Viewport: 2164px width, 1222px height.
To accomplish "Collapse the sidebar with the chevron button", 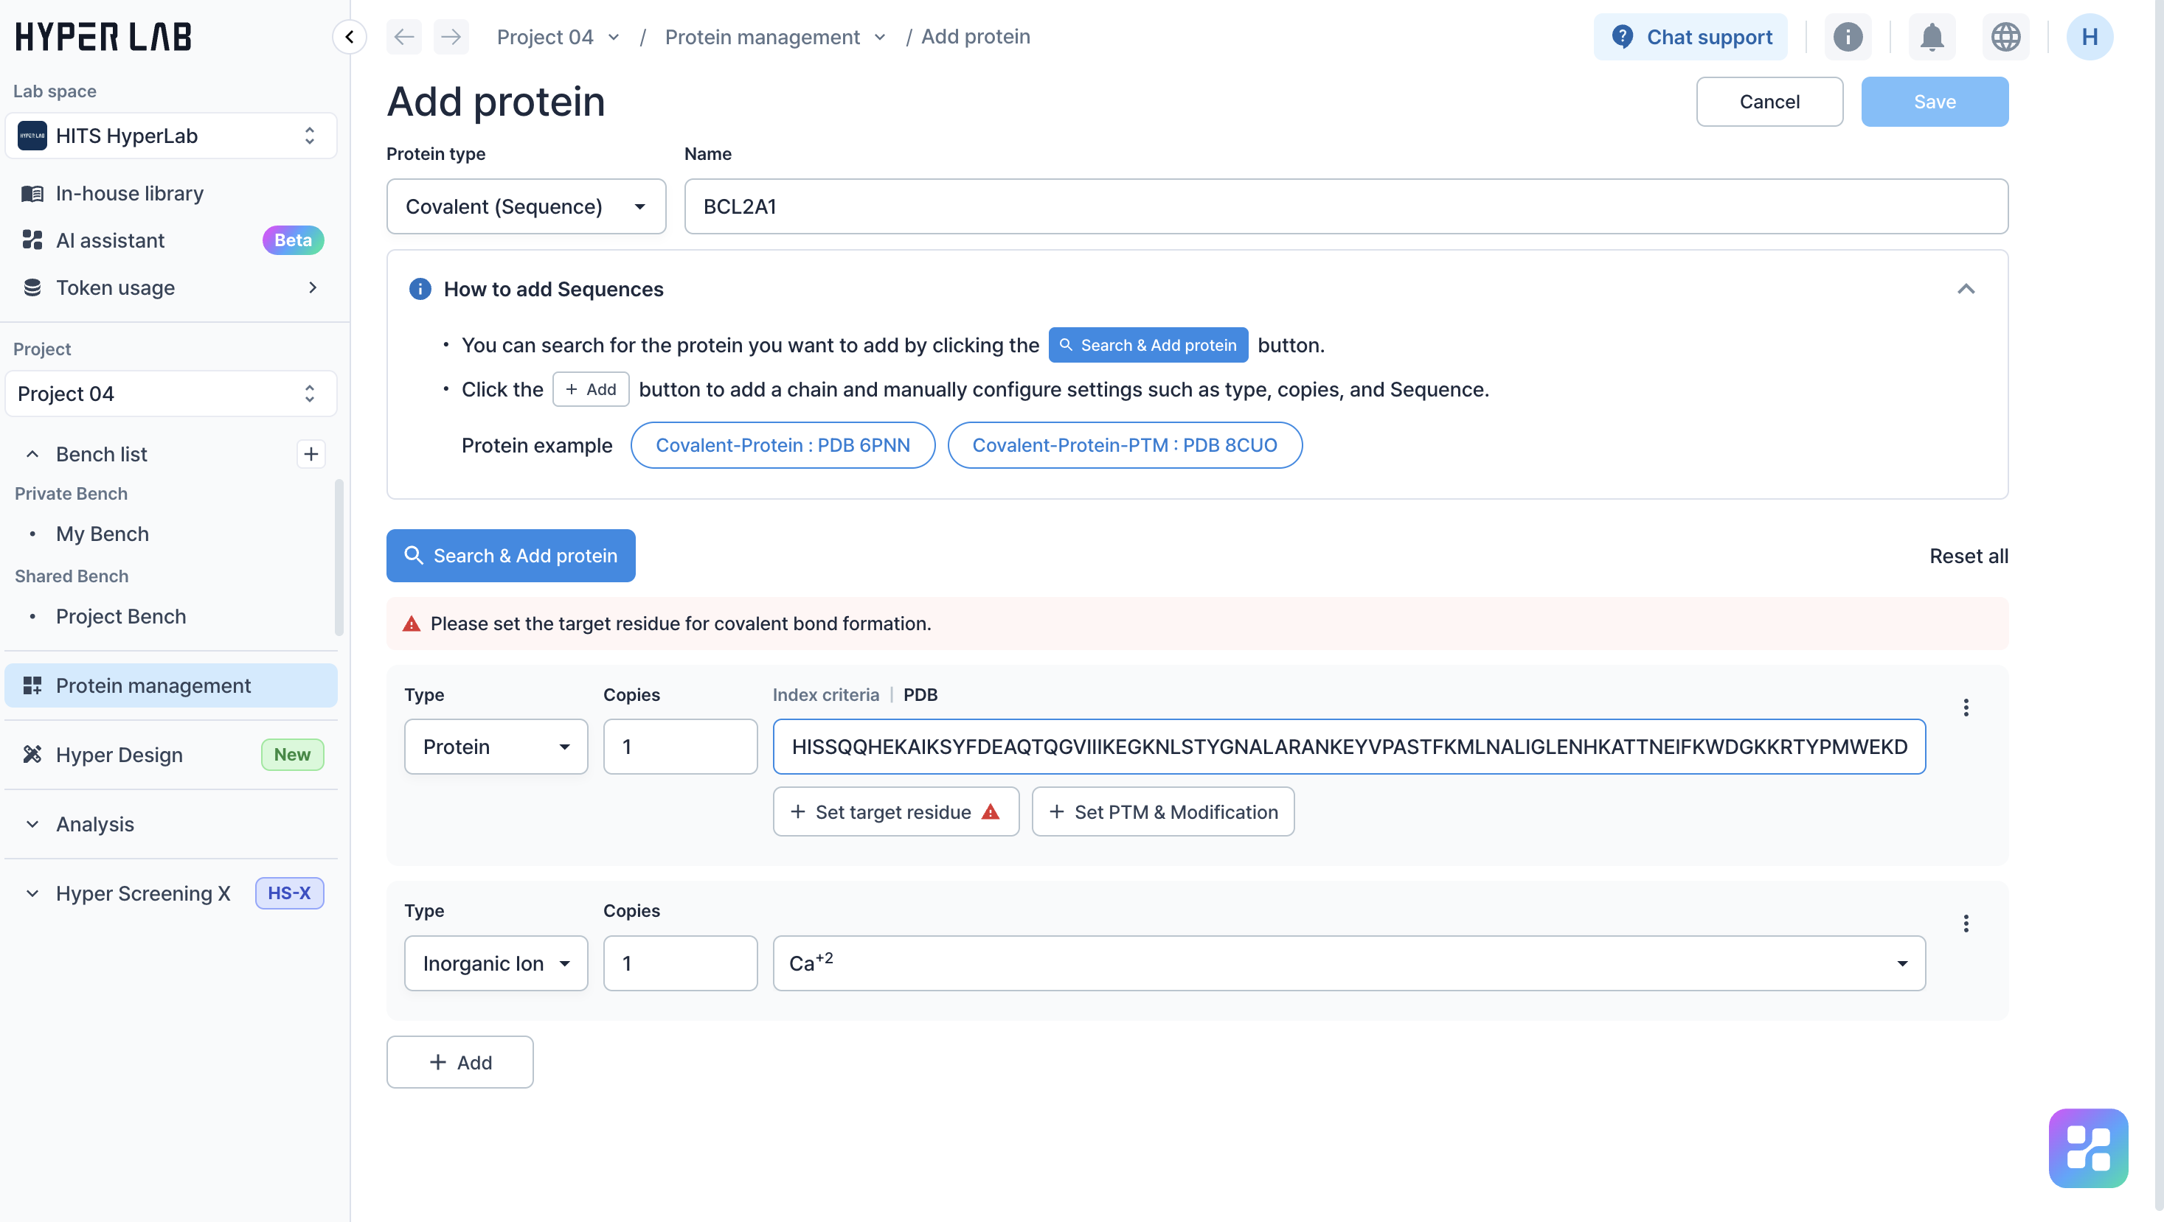I will [x=350, y=37].
